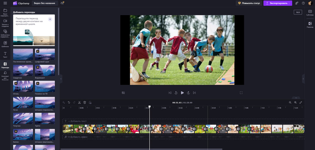
Task: Delete selected item with trash icon
Action: [85, 103]
